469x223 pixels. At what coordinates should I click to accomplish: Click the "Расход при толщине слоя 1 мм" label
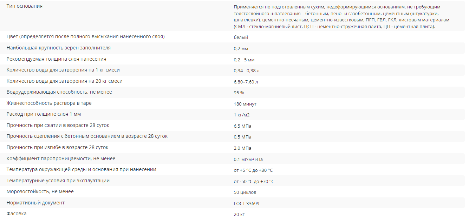pos(44,114)
